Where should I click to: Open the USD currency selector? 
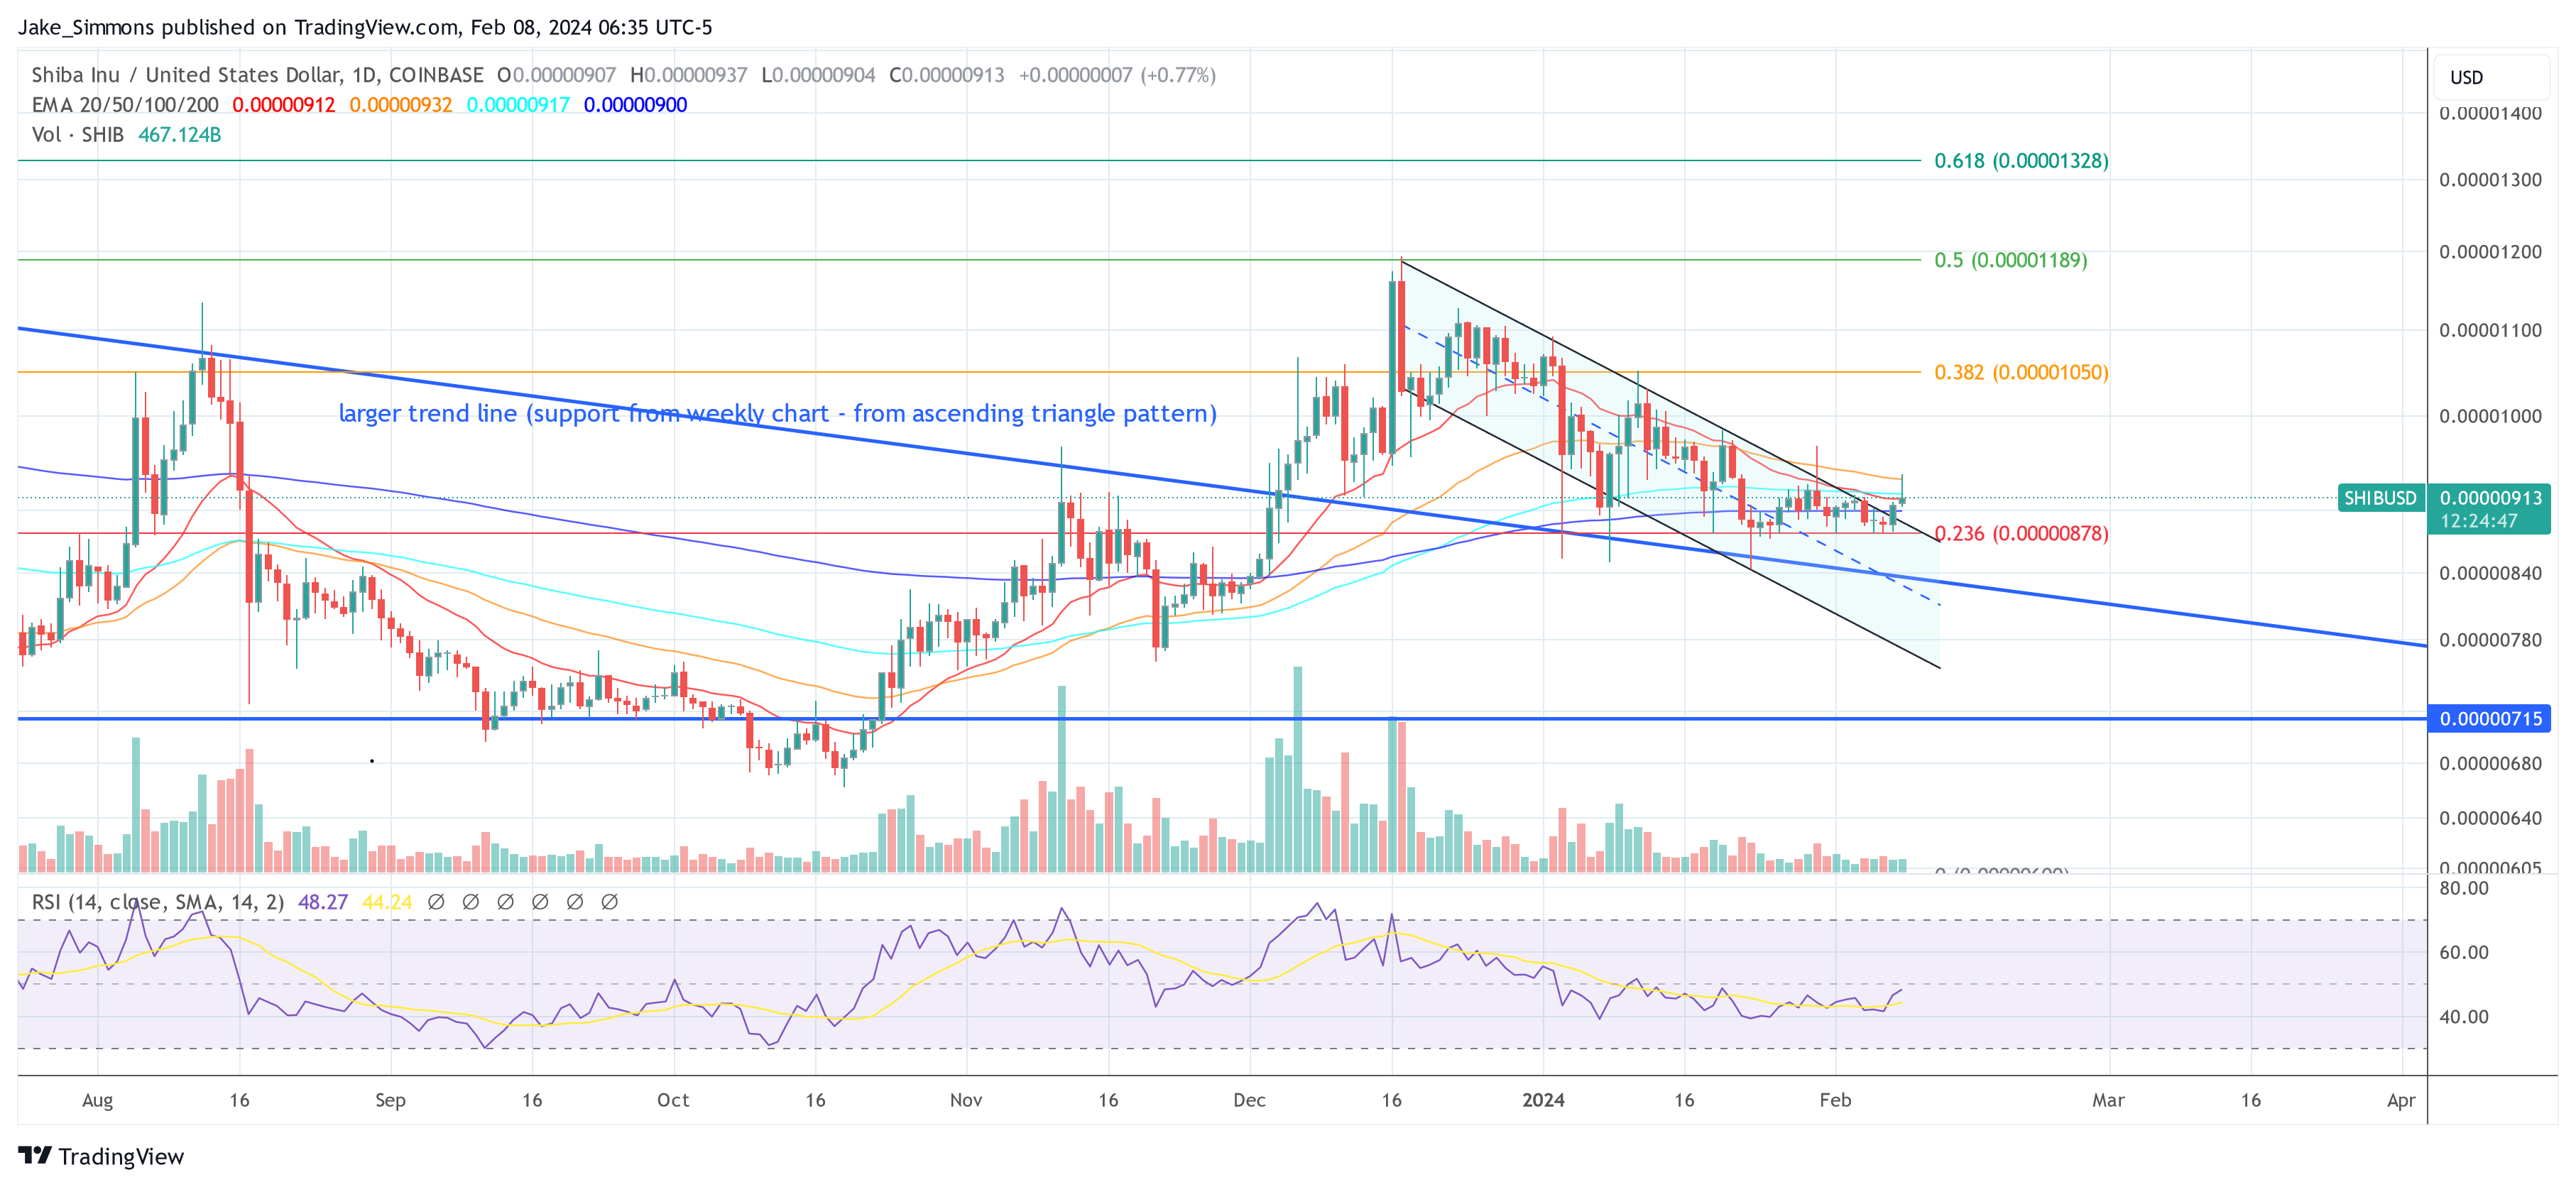point(2490,77)
